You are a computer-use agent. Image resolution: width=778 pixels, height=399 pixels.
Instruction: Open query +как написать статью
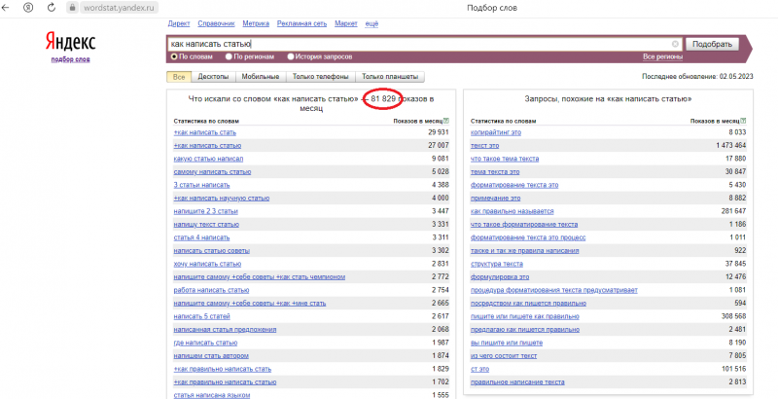click(x=207, y=146)
